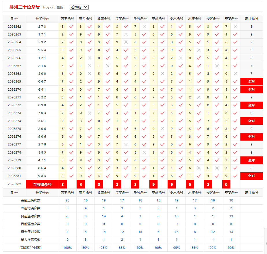Click the red 全对 badge in row 2026269
Image resolution: width=267 pixels, height=254 pixels.
[251, 81]
